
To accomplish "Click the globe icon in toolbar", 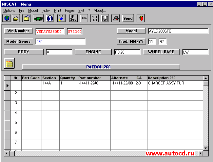I will pos(6,18).
